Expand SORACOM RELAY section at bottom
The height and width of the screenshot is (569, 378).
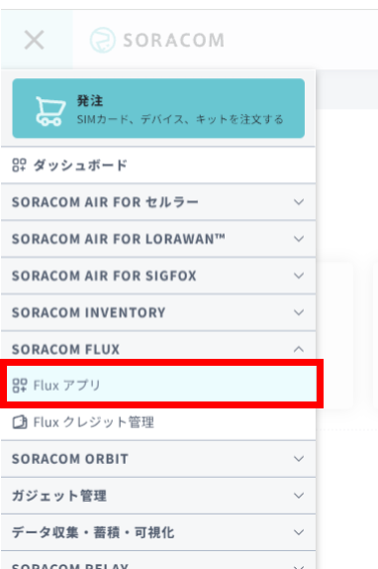158,560
